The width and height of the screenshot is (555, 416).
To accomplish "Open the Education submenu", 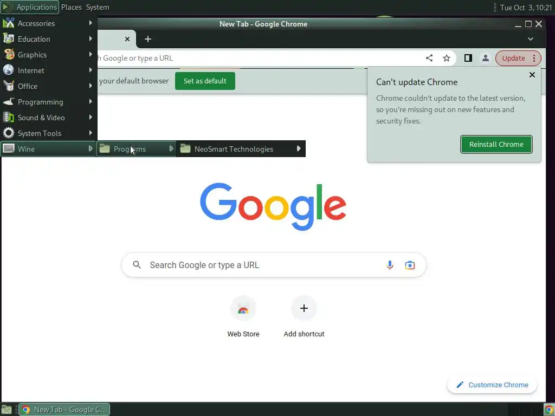I will [x=48, y=39].
